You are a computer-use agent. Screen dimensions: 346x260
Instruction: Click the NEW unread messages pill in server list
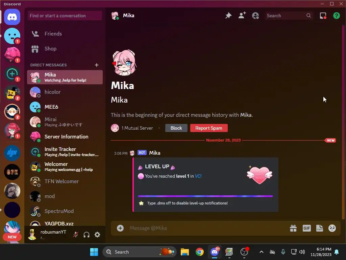coord(12,237)
